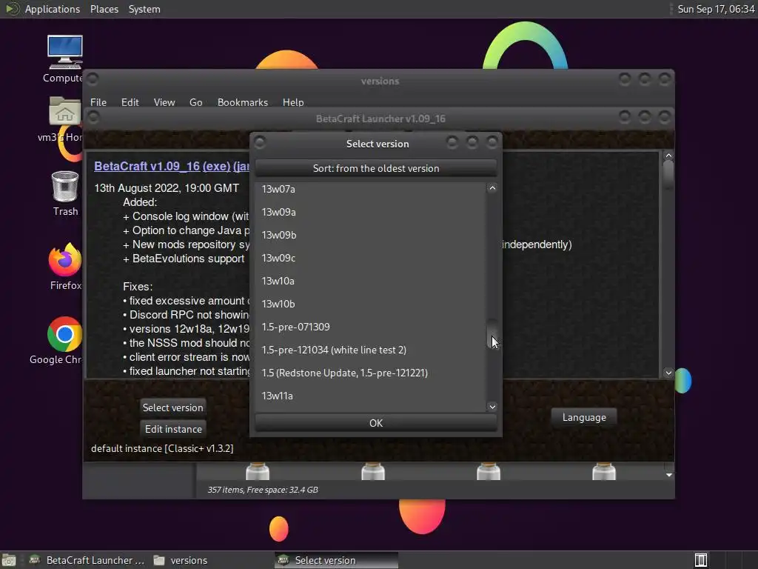The width and height of the screenshot is (758, 569).
Task: Click the workspace switcher icon in bottom panel
Action: pyautogui.click(x=700, y=560)
